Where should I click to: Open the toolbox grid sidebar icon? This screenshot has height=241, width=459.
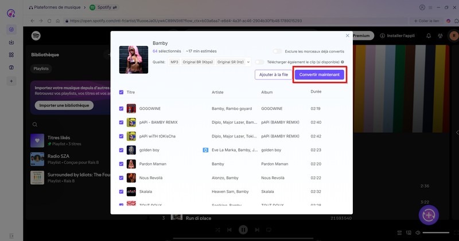pyautogui.click(x=11, y=55)
